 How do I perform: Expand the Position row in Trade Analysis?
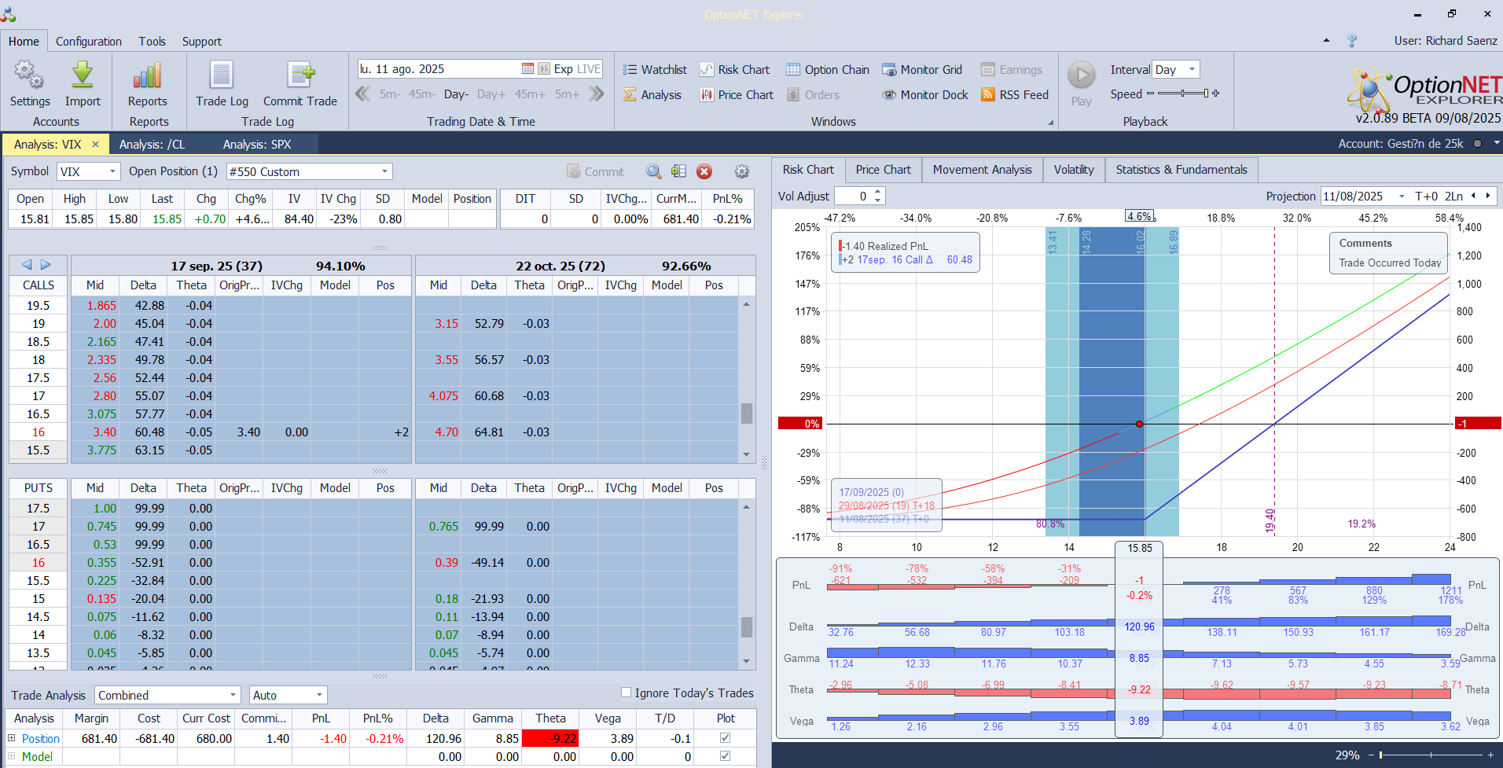(12, 738)
